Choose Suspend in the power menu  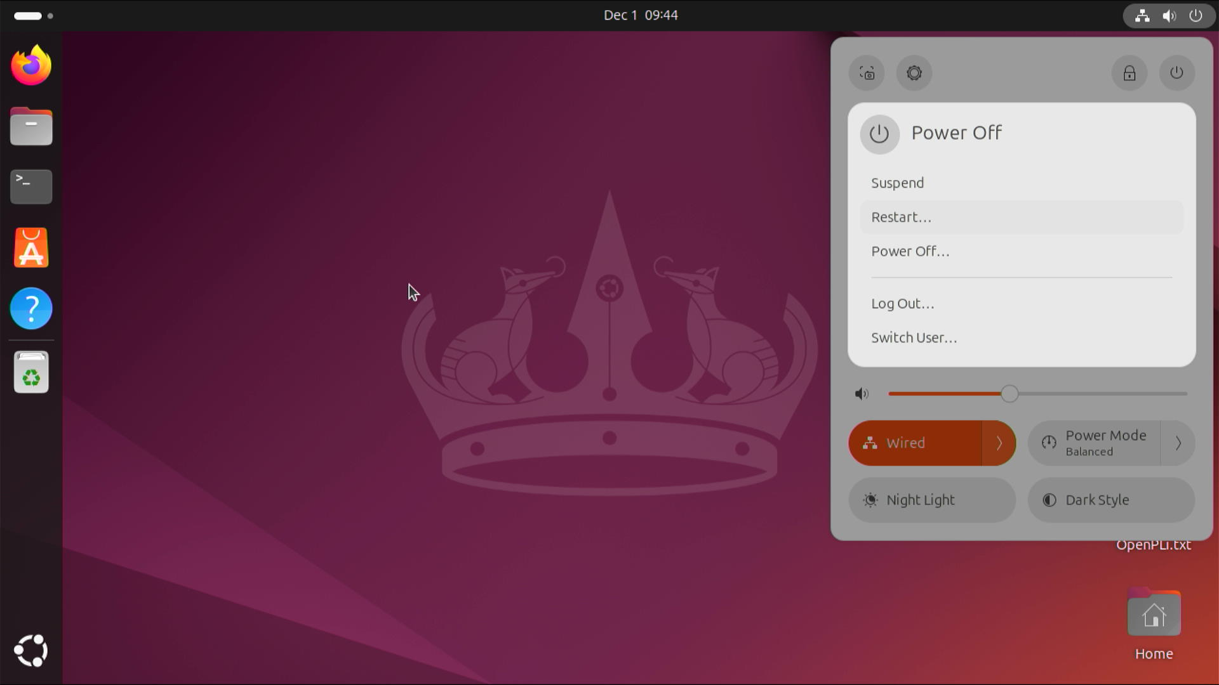tap(897, 183)
